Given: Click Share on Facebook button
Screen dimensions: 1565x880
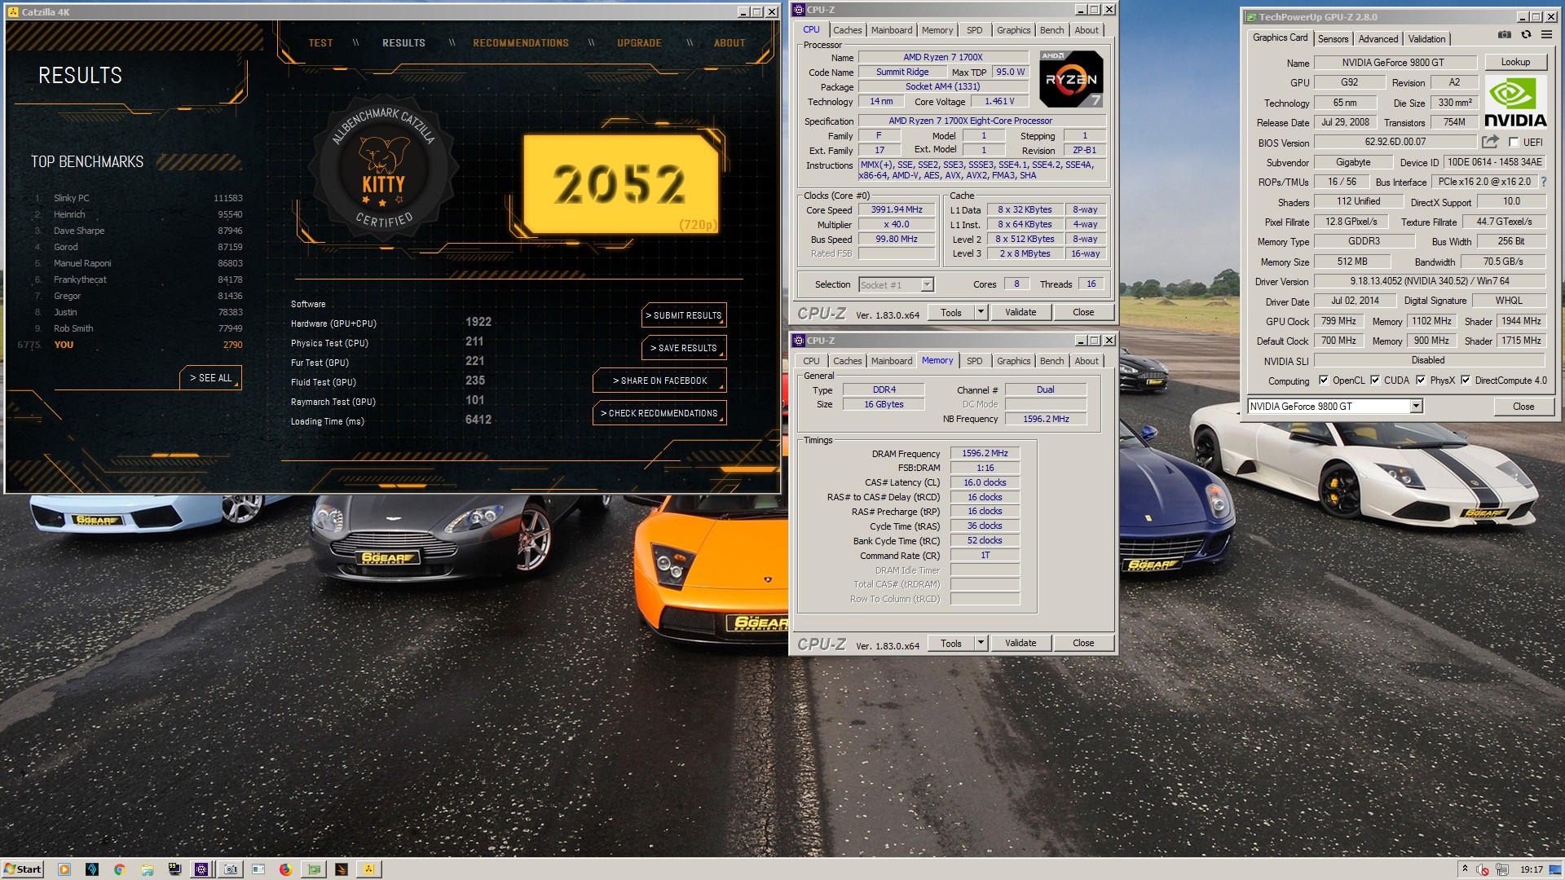Looking at the screenshot, I should point(659,381).
